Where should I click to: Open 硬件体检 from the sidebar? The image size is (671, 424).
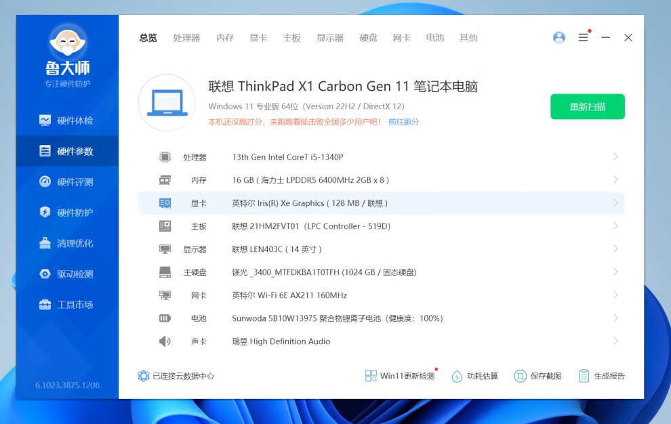(67, 121)
